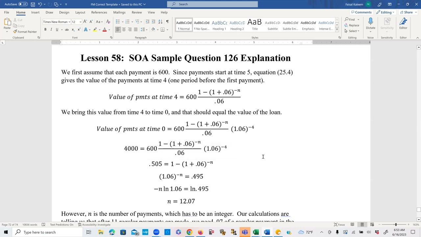Toggle show paragraph marks
421x237 pixels.
(x=167, y=22)
